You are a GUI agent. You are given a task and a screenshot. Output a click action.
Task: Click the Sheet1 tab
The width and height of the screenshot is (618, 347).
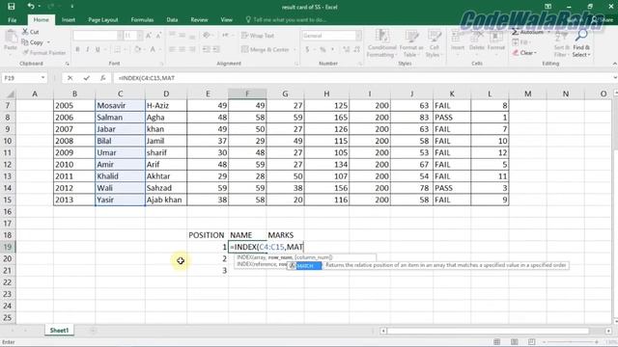tap(59, 331)
